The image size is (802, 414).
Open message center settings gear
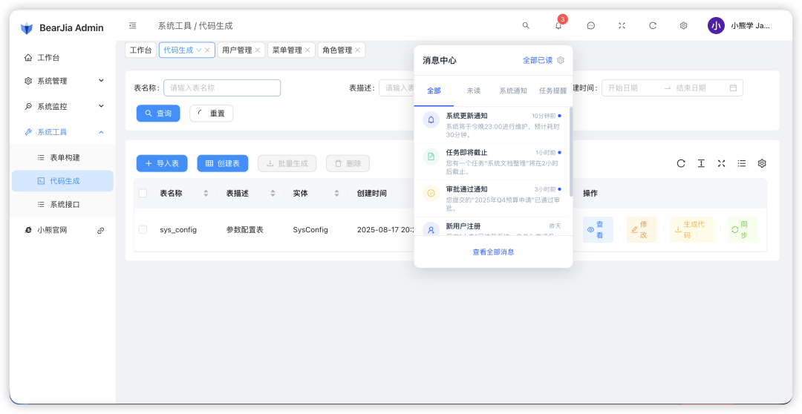tap(561, 60)
